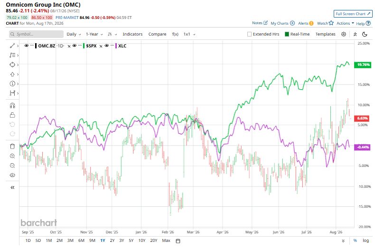Screen dimensions: 375x249
Task: Click the Symbol search field
Action: coord(37,34)
